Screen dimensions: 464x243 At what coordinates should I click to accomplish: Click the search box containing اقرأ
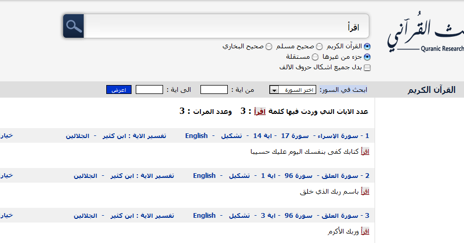pyautogui.click(x=226, y=26)
